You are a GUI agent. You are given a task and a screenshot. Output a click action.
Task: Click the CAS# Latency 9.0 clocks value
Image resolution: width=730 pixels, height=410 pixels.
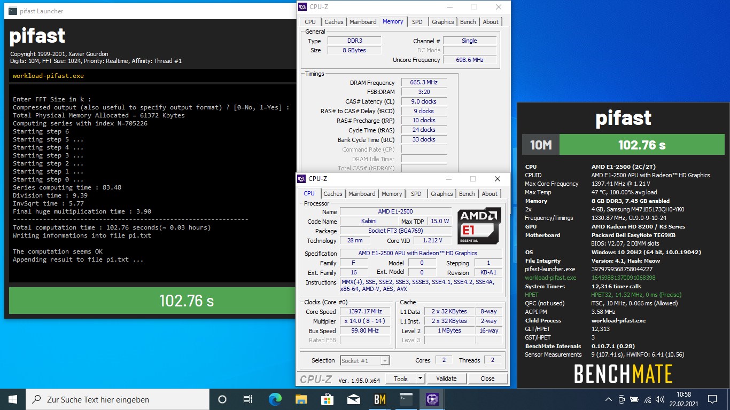tap(424, 101)
